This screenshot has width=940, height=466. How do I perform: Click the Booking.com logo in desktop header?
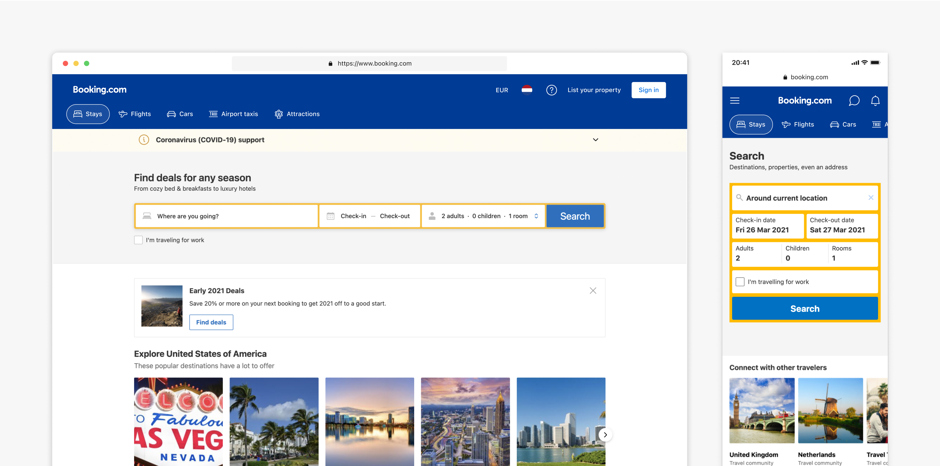pyautogui.click(x=100, y=90)
